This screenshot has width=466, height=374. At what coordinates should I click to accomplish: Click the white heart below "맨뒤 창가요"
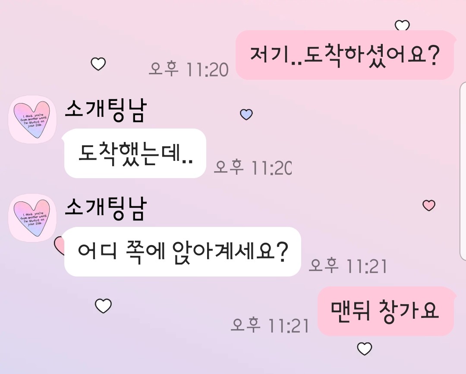(x=364, y=349)
